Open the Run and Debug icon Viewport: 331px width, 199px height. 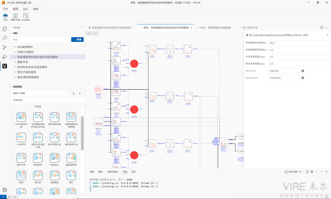(x=4, y=57)
